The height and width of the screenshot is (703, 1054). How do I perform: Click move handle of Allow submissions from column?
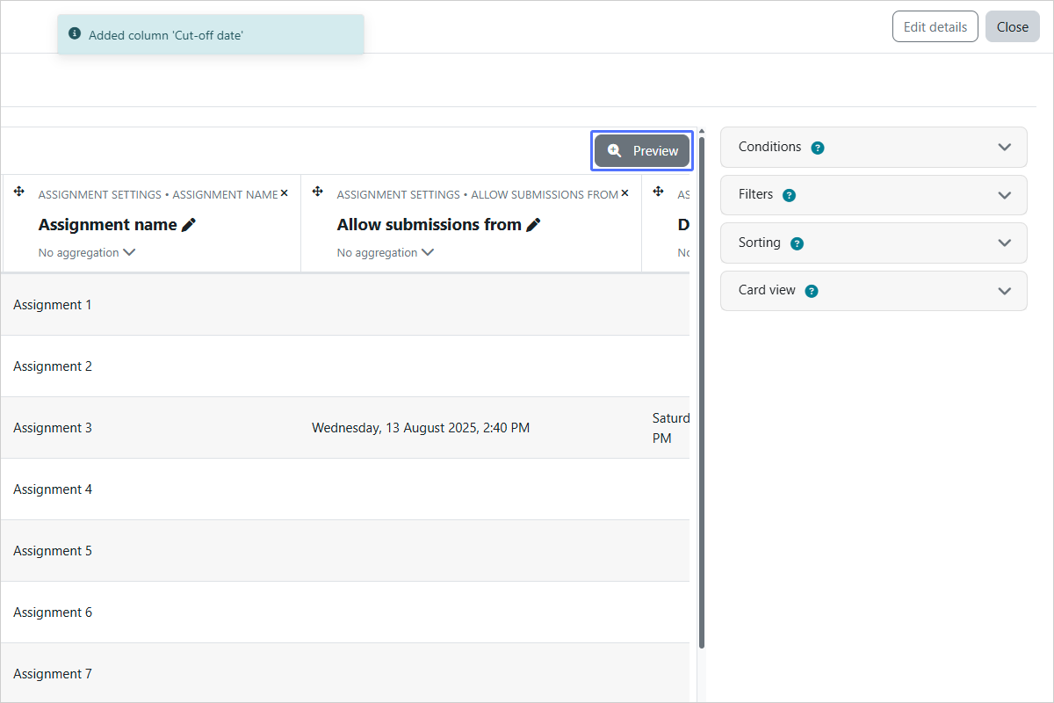click(318, 192)
